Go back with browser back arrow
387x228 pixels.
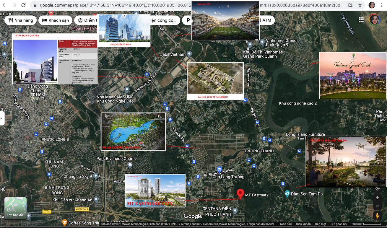tap(4, 5)
